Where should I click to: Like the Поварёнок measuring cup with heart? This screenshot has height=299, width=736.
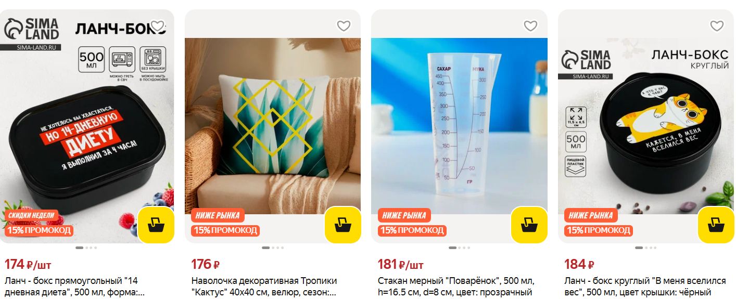[x=530, y=25]
